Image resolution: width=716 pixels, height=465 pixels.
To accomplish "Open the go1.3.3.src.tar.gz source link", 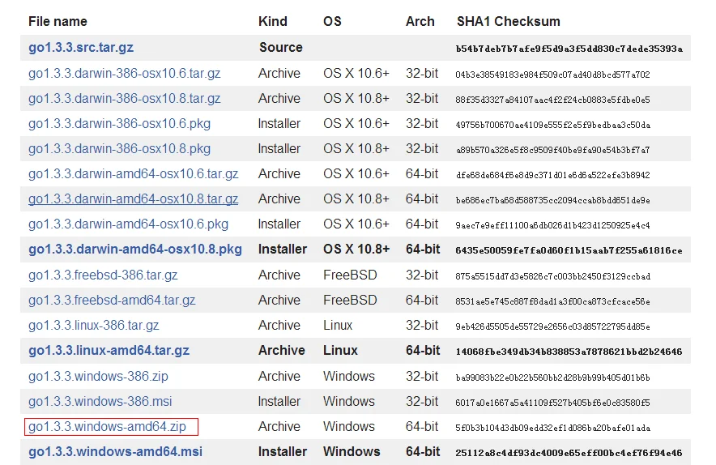I will 81,48.
